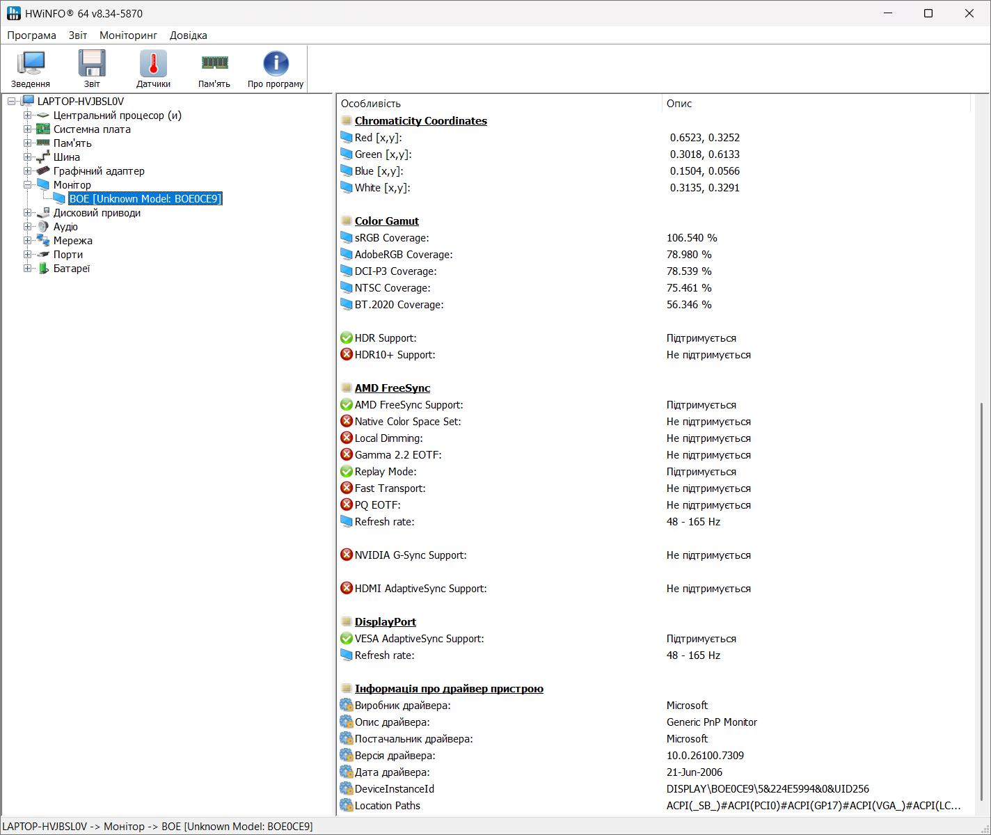Click the AMD FreeSync section heading
The height and width of the screenshot is (835, 991).
[393, 388]
